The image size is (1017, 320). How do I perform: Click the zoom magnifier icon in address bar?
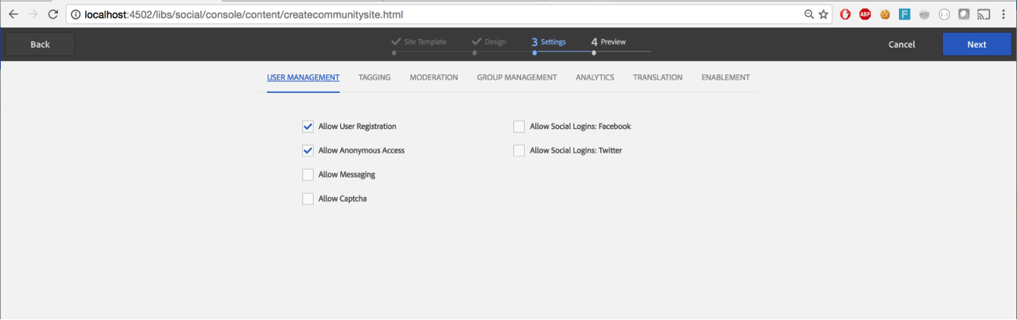coord(809,14)
